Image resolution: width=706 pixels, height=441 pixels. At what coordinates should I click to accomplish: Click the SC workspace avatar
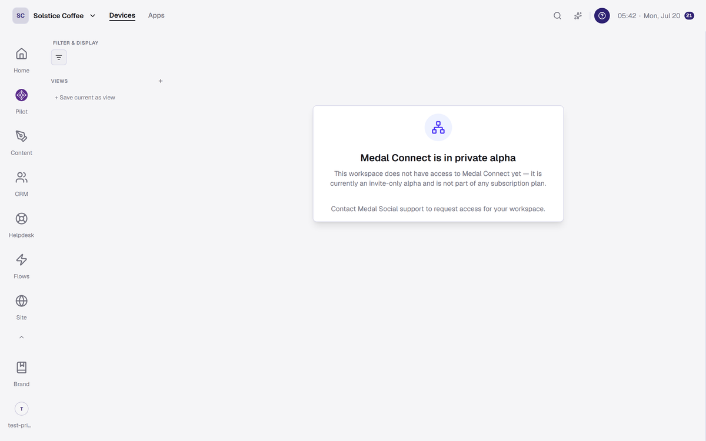point(21,16)
